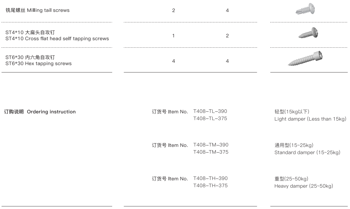
Task: Click the milling tail screw image
Action: [305, 9]
